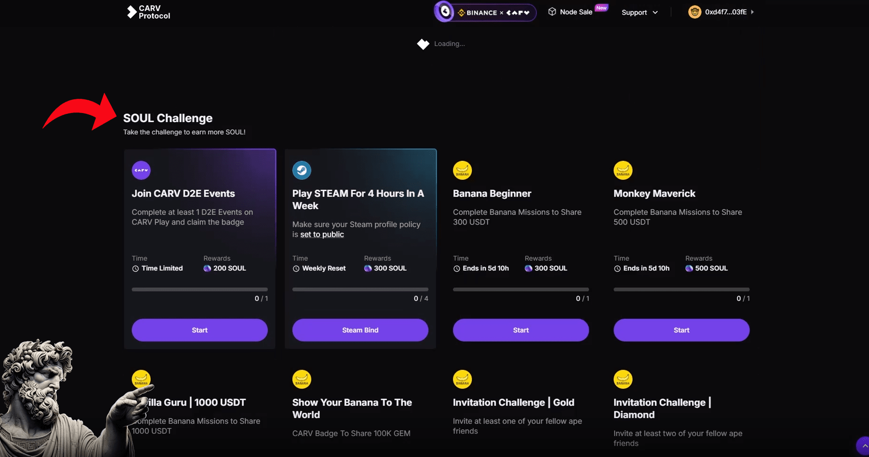Start the Join CARV D2E Events challenge
Image resolution: width=869 pixels, height=457 pixels.
(x=200, y=330)
